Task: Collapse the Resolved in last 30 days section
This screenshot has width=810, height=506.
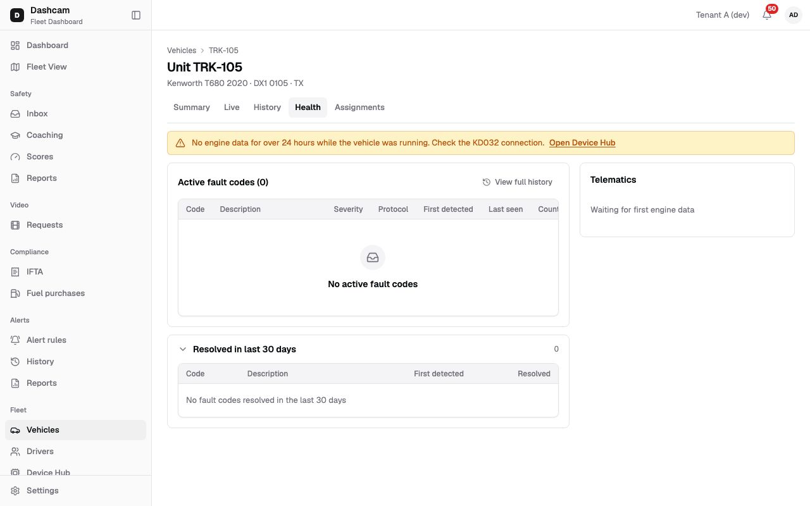Action: click(183, 349)
